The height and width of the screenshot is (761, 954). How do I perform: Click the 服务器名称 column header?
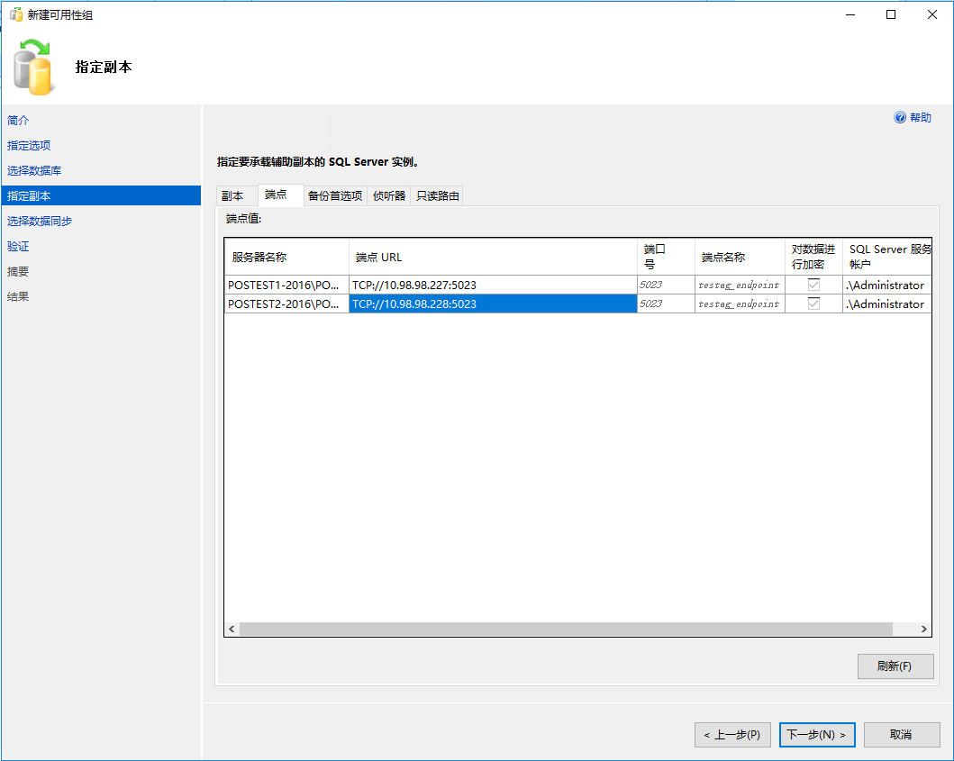tap(286, 257)
